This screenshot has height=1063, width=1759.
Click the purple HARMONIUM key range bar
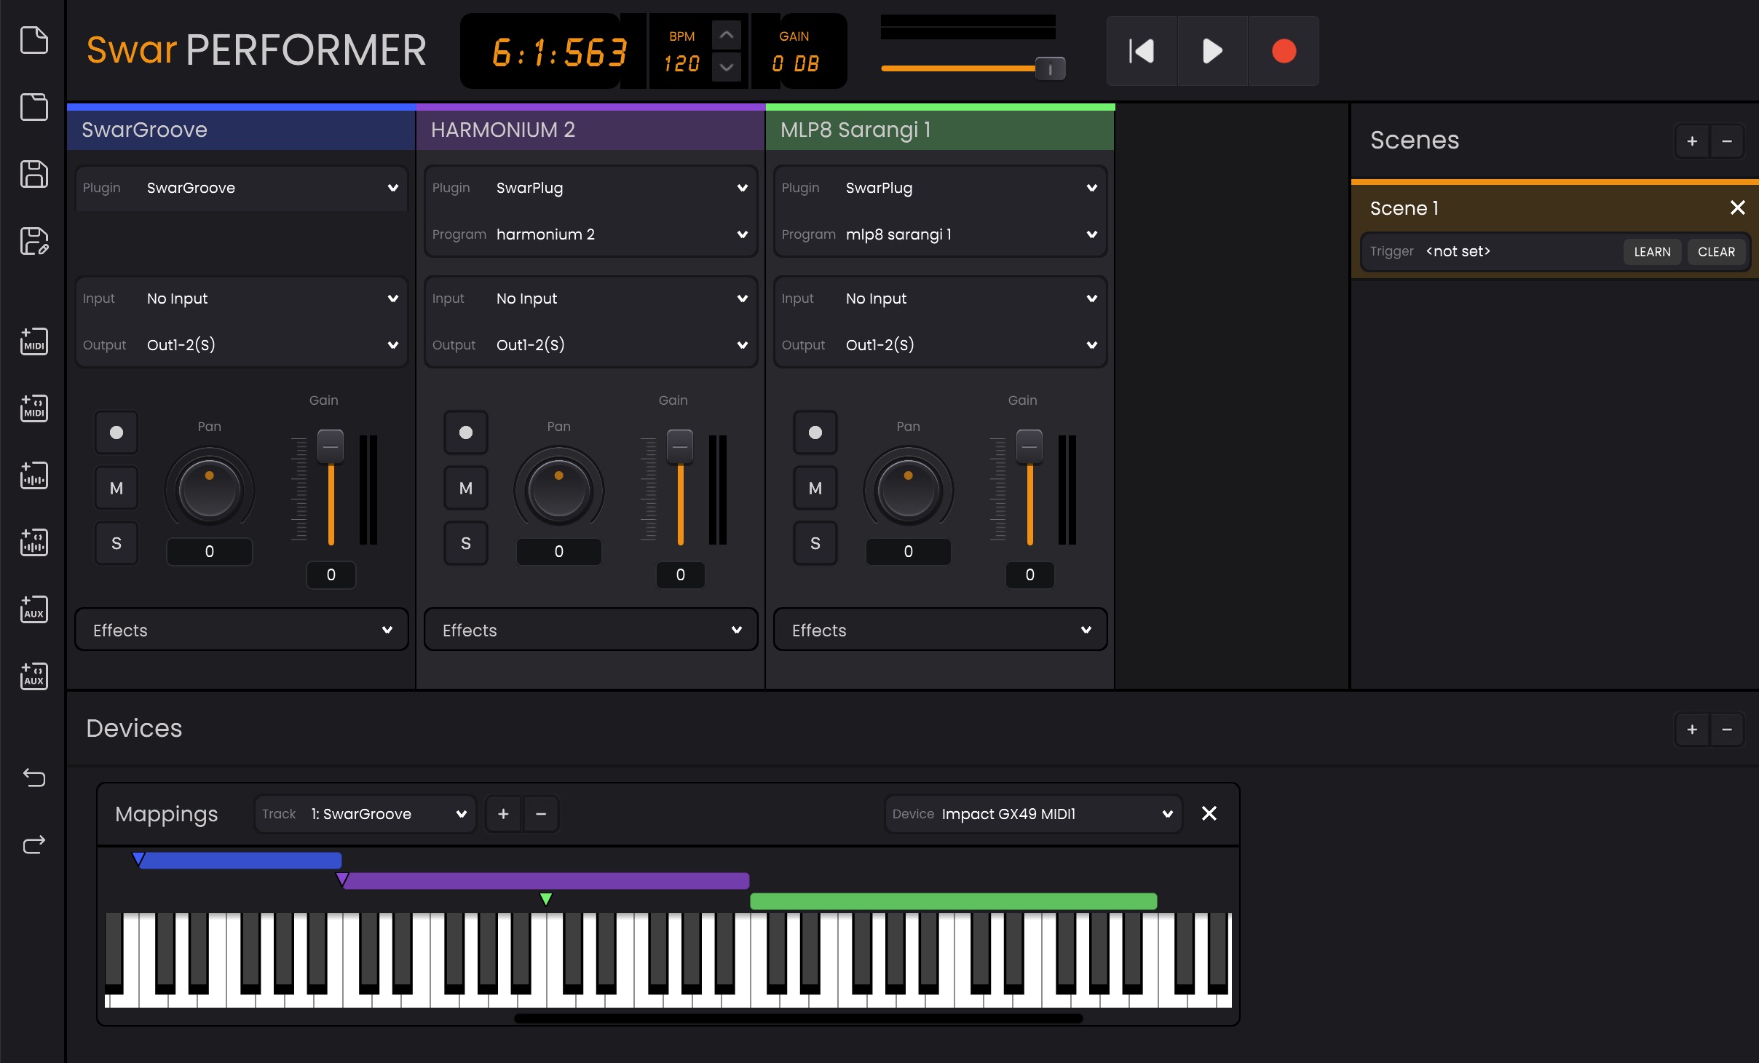pos(546,880)
